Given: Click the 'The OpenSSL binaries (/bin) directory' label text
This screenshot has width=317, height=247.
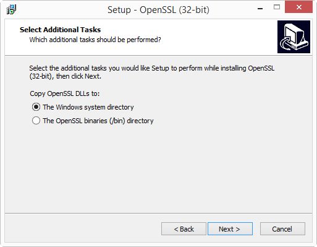Looking at the screenshot, I should click(98, 121).
